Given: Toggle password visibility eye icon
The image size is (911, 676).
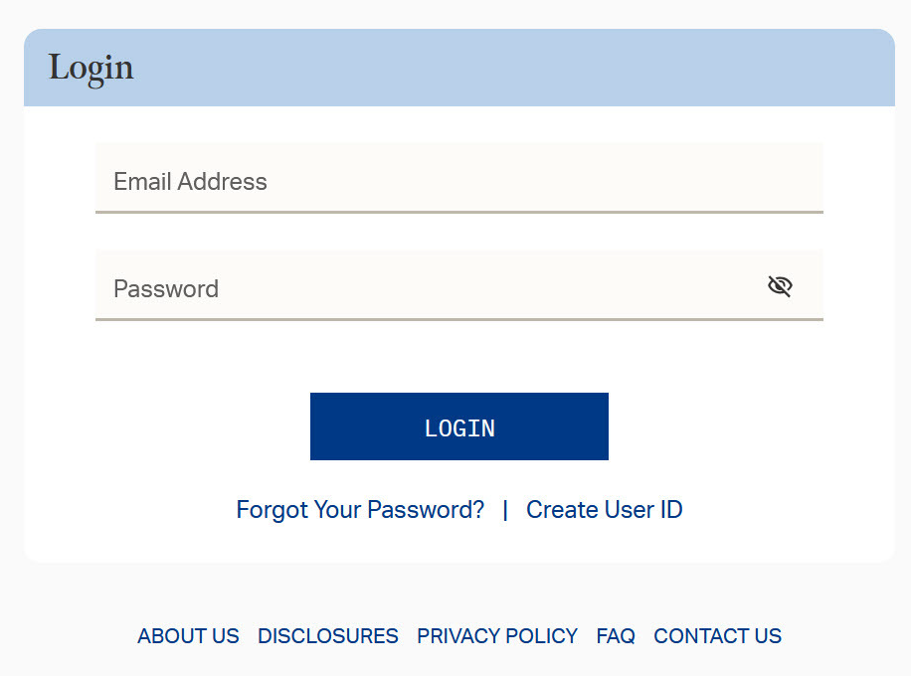Looking at the screenshot, I should click(x=780, y=286).
